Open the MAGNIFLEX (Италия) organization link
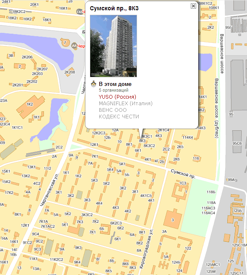This screenshot has width=247, height=275. [126, 104]
